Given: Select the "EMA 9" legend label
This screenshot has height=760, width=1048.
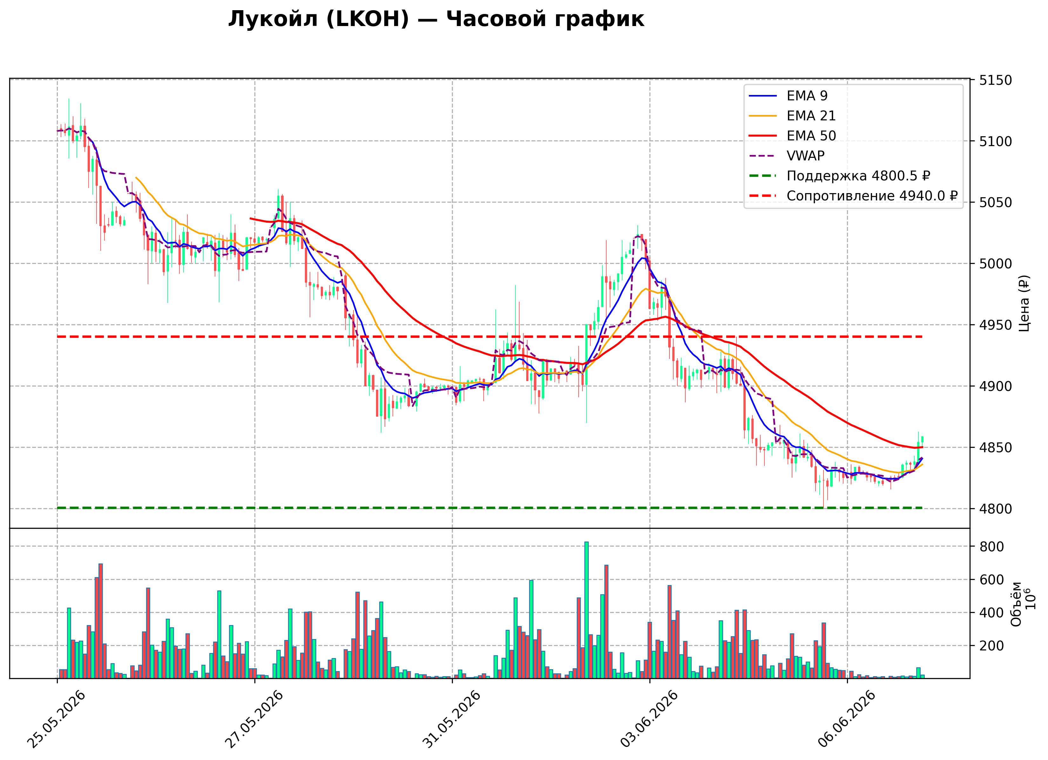Looking at the screenshot, I should click(x=807, y=96).
